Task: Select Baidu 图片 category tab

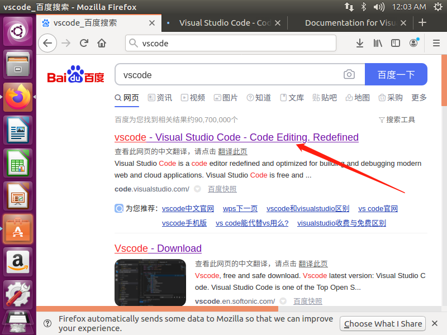Action: [x=226, y=98]
